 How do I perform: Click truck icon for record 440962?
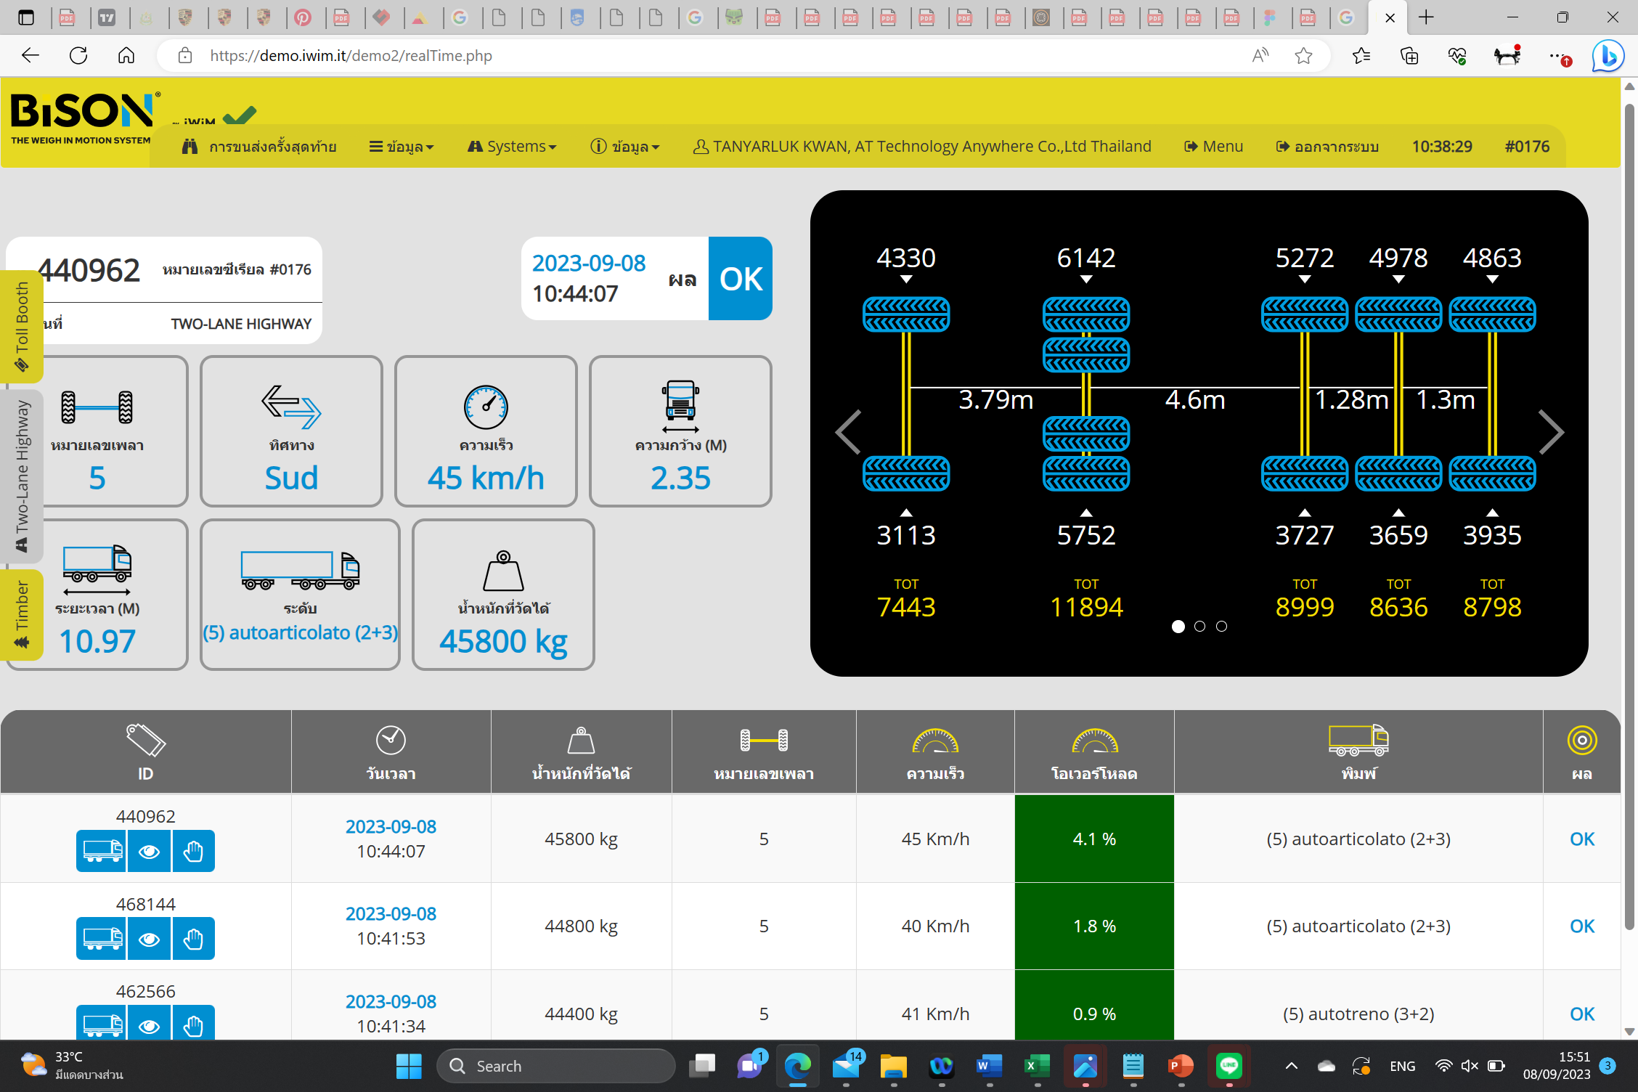(x=102, y=851)
